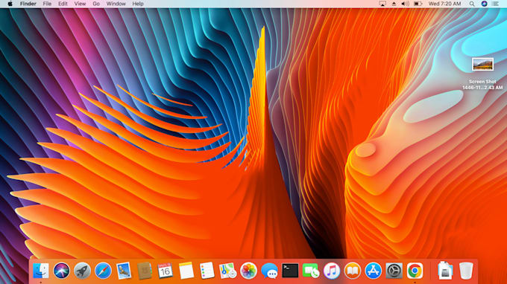Open Notification Center list icon
This screenshot has height=284, width=507.
[495, 4]
